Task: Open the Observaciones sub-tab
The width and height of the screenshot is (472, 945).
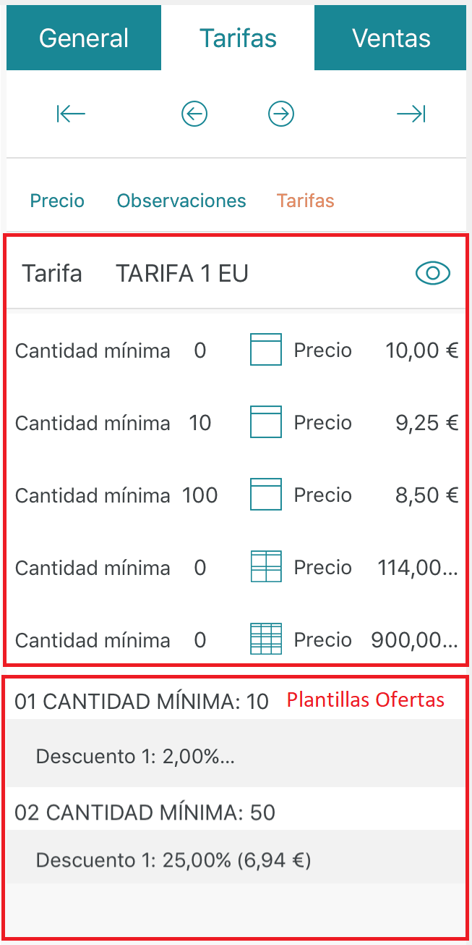Action: coord(181,201)
